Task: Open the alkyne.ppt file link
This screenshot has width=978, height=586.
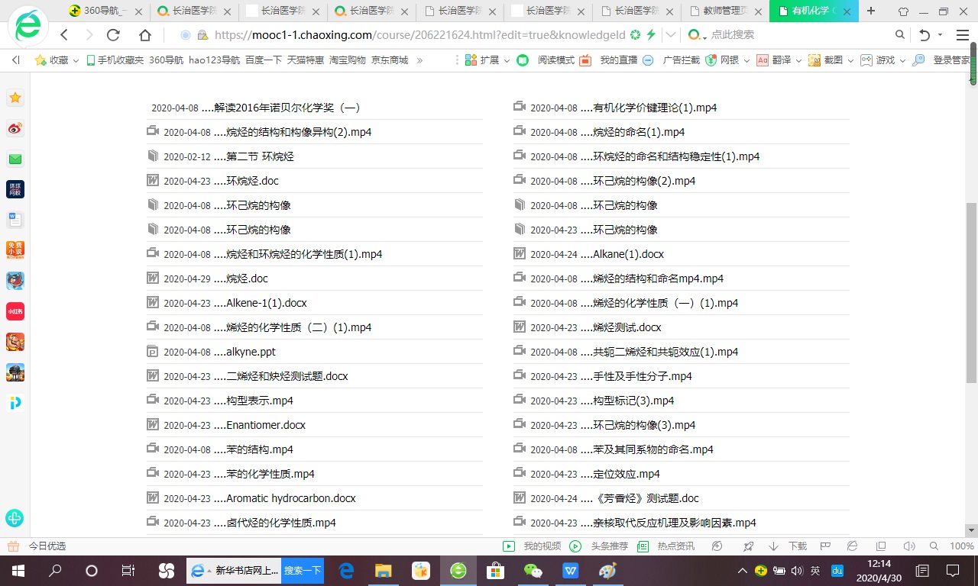Action: coord(251,352)
